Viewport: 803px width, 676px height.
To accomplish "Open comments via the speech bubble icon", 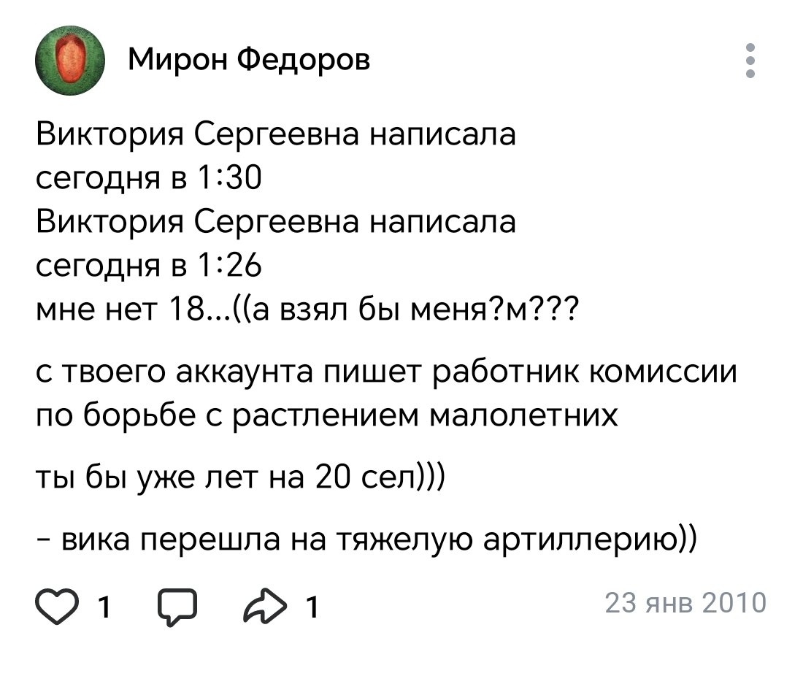I will click(177, 607).
